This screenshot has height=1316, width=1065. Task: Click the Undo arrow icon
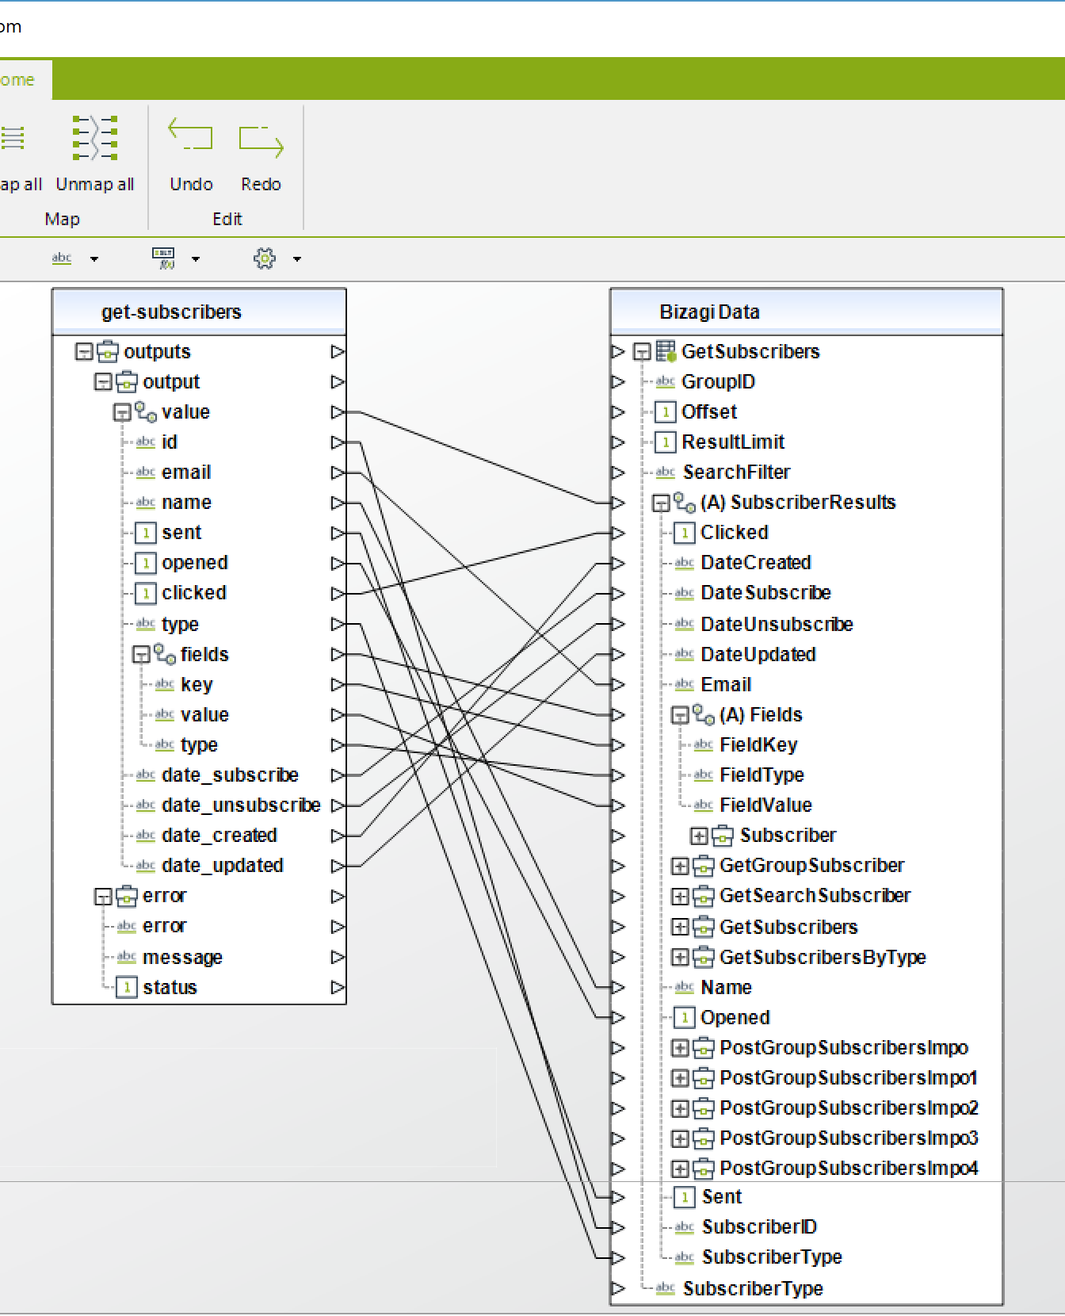pos(190,135)
